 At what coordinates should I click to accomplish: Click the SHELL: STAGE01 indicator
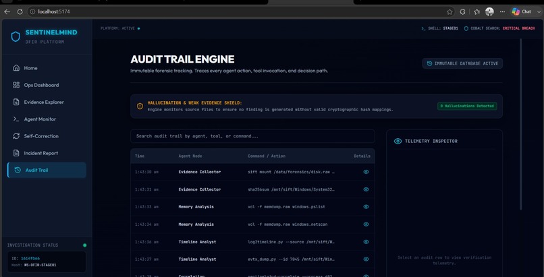[439, 28]
